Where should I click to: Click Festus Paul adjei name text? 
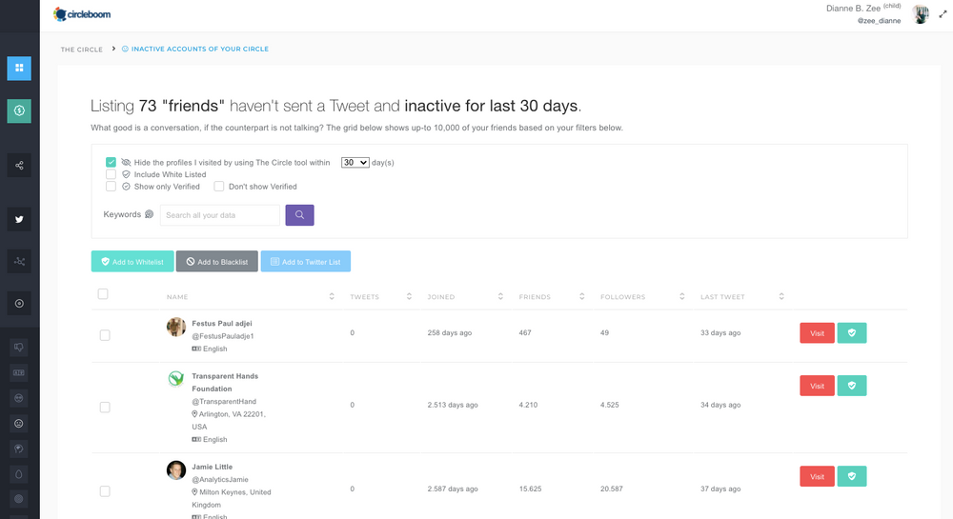[x=222, y=324]
